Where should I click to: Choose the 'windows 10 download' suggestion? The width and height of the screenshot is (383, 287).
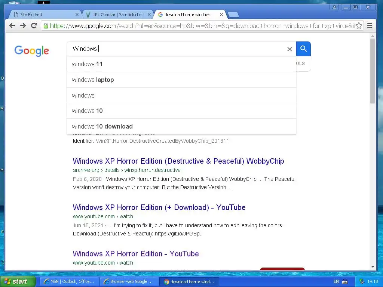point(181,126)
